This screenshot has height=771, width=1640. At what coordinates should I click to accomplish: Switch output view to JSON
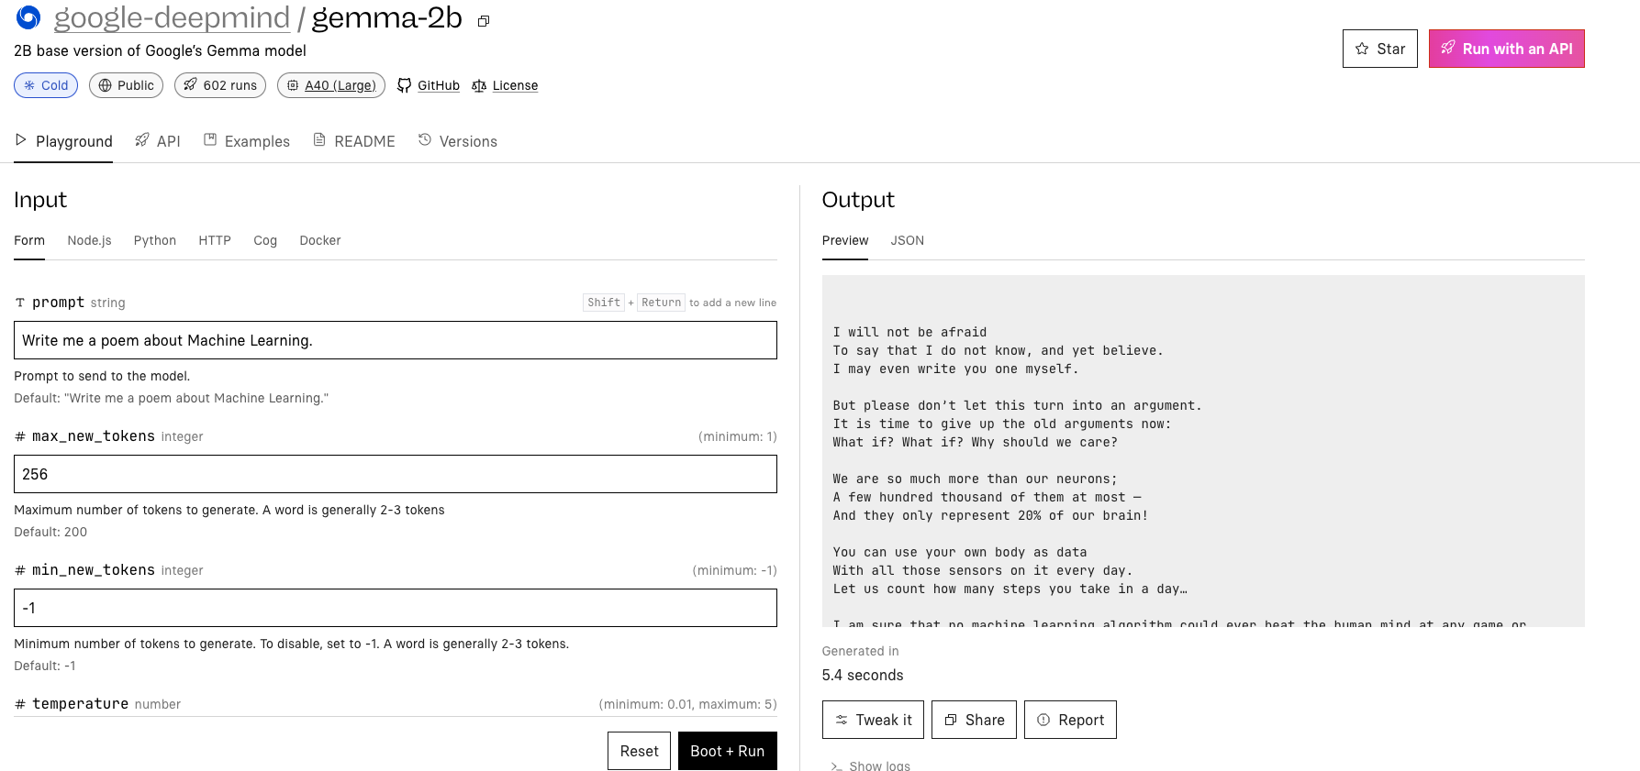[x=907, y=240]
